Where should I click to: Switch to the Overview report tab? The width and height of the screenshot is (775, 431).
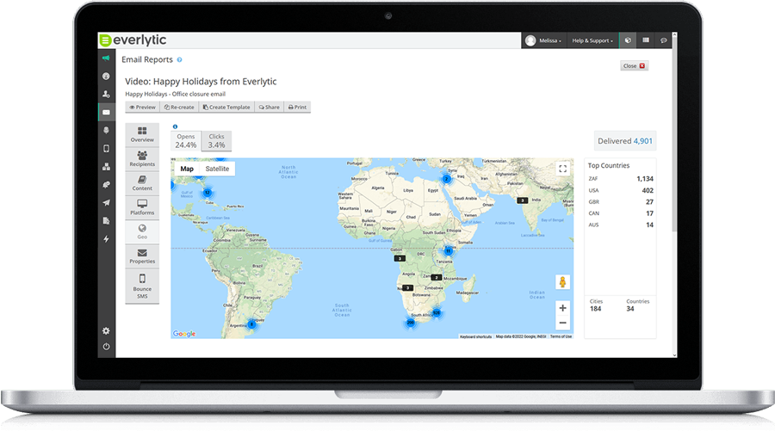(142, 134)
